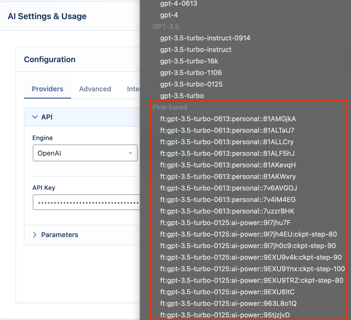Image resolution: width=351 pixels, height=320 pixels.
Task: Select ai-power model ending 9EXU6ItC
Action: 227,292
